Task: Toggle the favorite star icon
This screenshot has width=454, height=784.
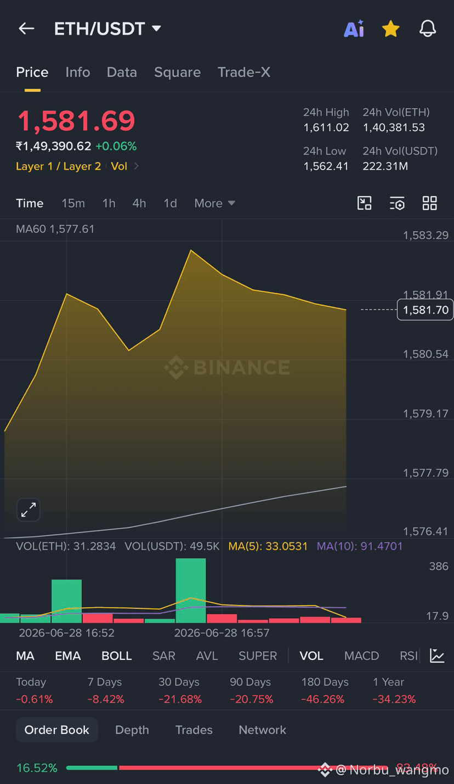Action: click(x=390, y=29)
